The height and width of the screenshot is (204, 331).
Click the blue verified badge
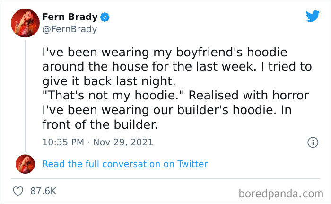point(105,18)
